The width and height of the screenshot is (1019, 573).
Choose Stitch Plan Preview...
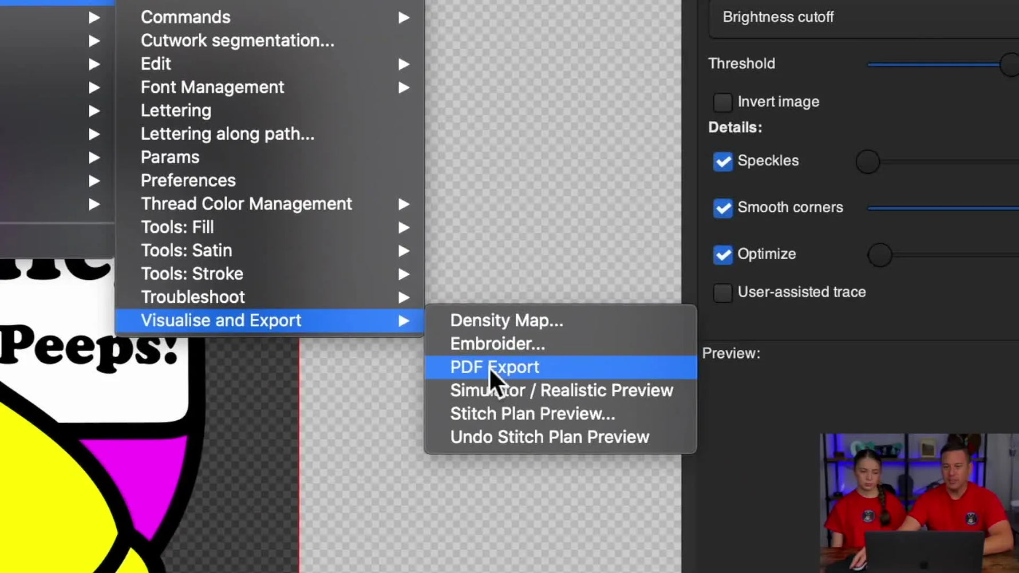click(x=560, y=414)
